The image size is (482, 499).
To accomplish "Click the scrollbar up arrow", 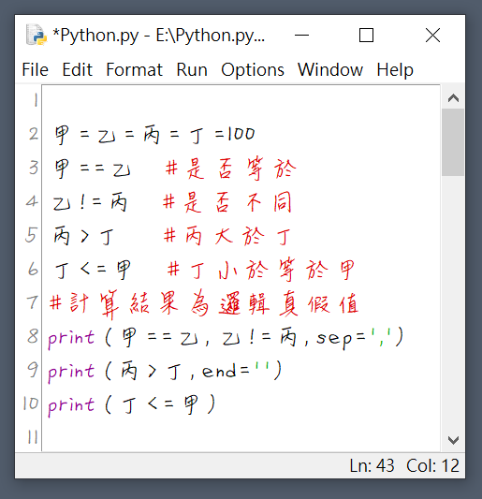I will (x=453, y=98).
